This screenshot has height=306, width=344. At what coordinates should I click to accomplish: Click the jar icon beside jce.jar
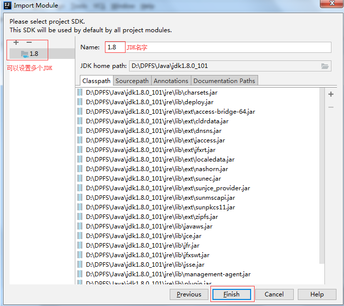[x=80, y=236]
